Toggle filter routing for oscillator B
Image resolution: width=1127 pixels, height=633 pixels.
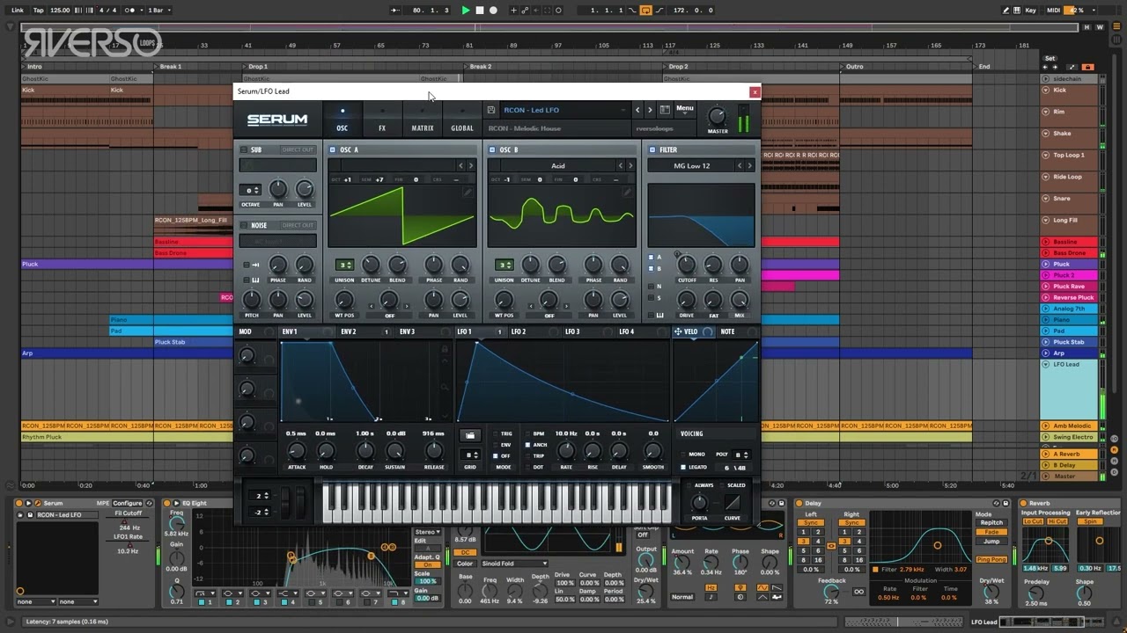(652, 269)
